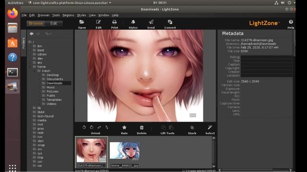Open the Browser menu
This screenshot has height=172, width=307.
point(44,15)
